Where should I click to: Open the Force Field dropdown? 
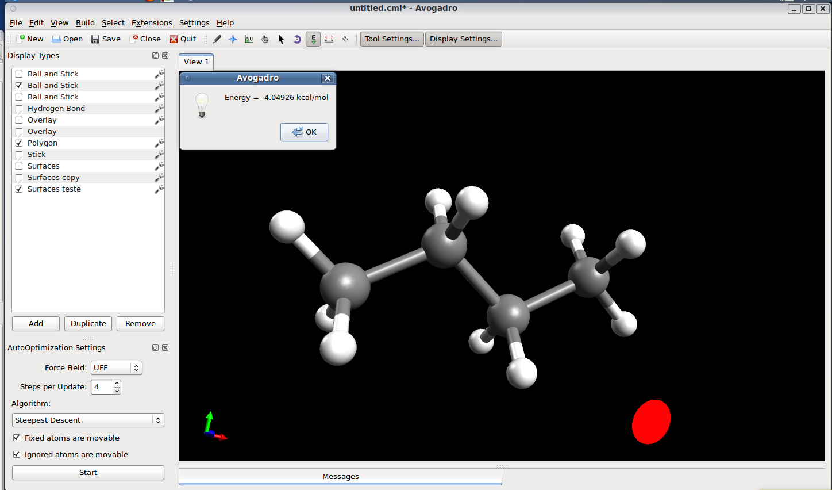click(117, 368)
